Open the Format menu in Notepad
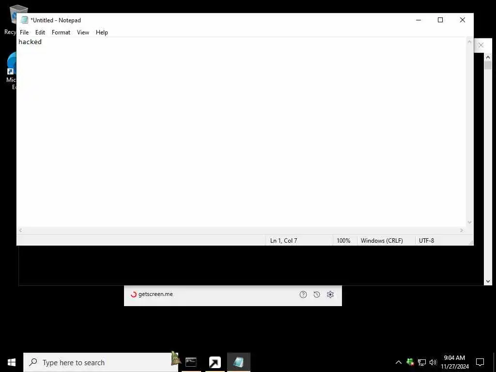This screenshot has height=372, width=496. pyautogui.click(x=61, y=32)
